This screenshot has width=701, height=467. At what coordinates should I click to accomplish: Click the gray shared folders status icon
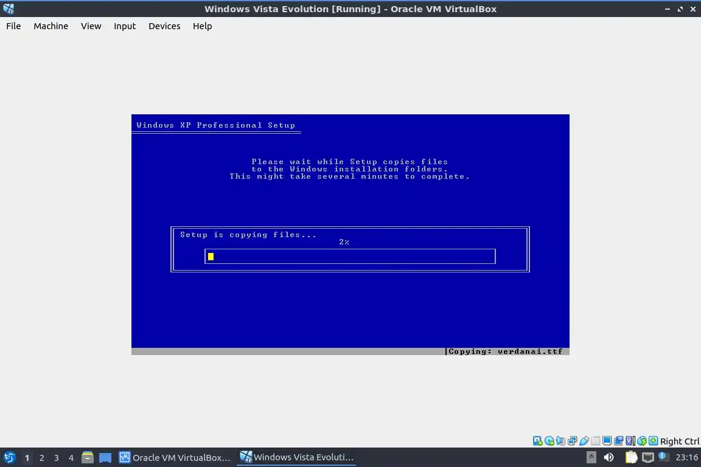pos(596,441)
